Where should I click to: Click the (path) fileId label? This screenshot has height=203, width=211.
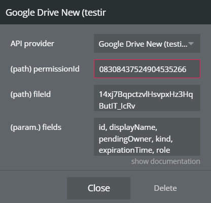tap(30, 94)
